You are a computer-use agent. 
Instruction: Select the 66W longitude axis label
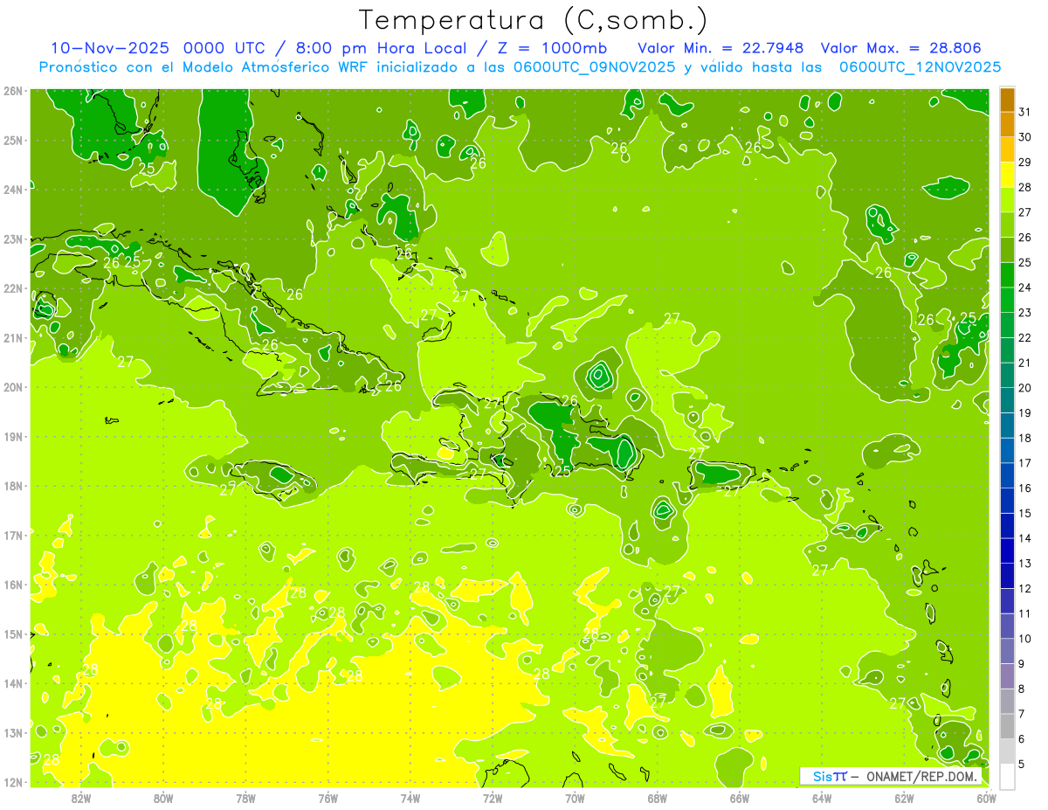point(740,798)
